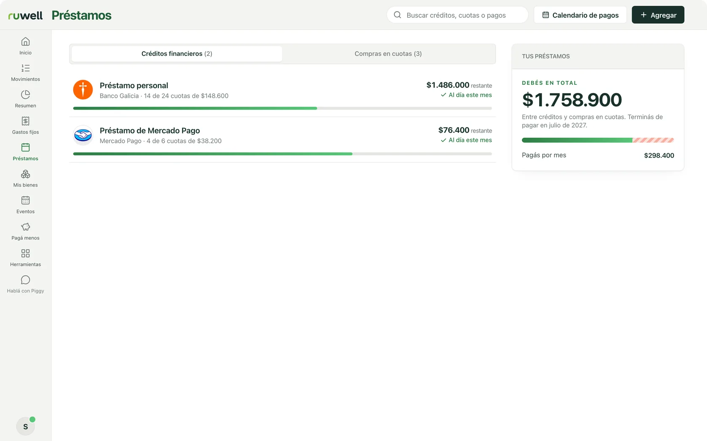Open Calendario de pagos

[580, 15]
